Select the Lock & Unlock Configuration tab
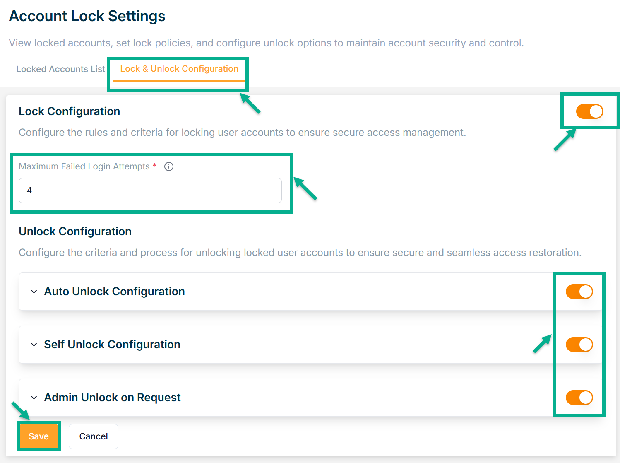This screenshot has width=620, height=463. tap(179, 69)
